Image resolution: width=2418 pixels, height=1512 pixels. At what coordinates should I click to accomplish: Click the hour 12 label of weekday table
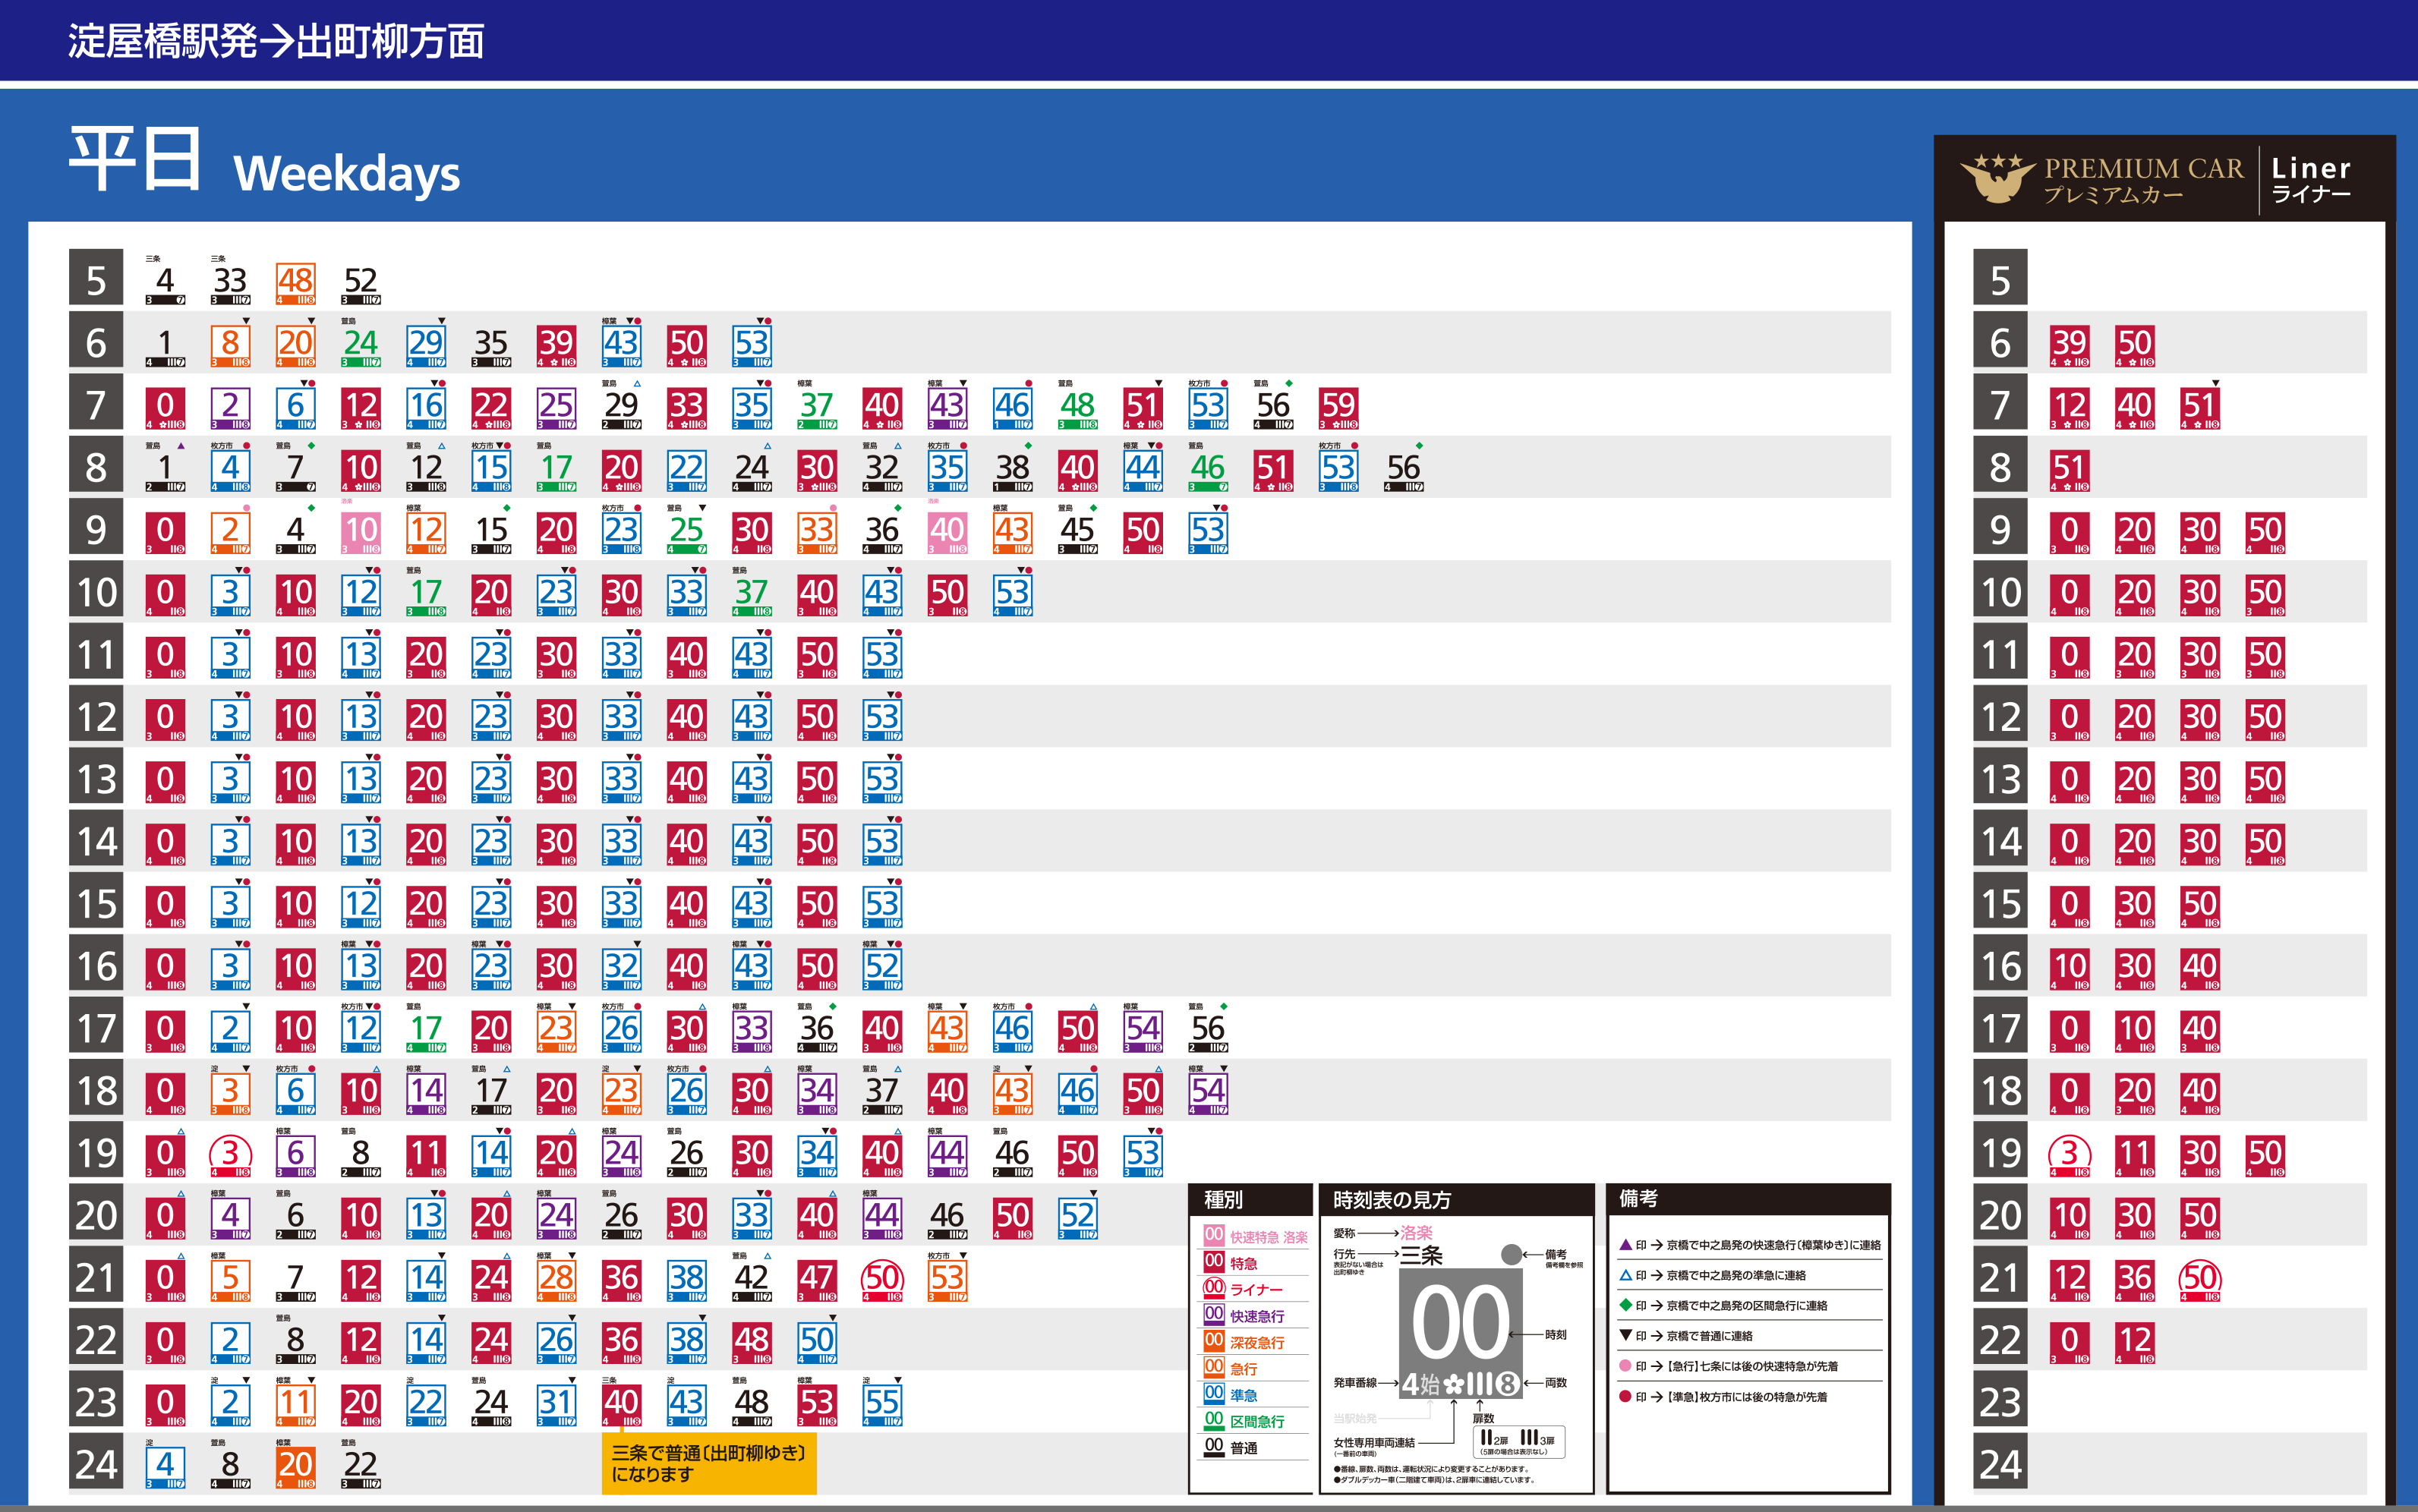point(96,717)
